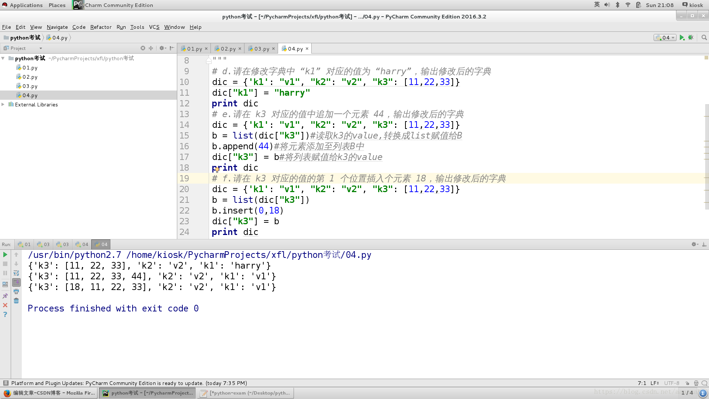Click the warning indicator atop the editor error stripe
The image size is (709, 399).
[x=706, y=58]
